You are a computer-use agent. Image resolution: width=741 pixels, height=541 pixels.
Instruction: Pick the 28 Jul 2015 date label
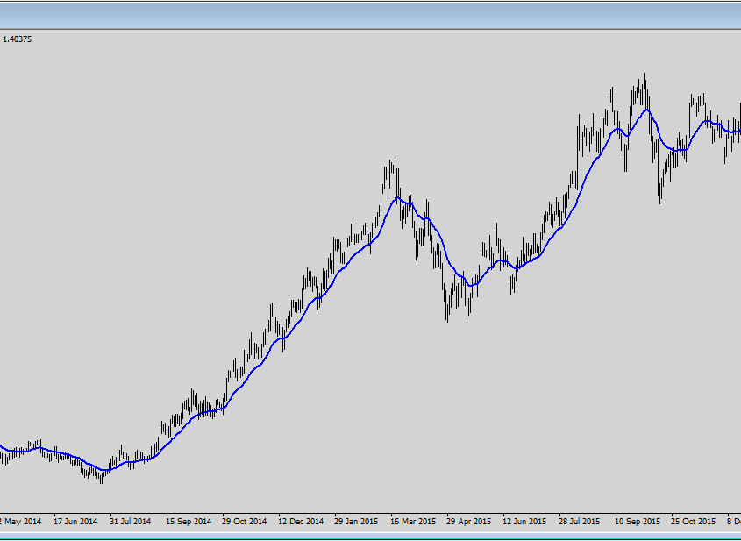[x=581, y=522]
